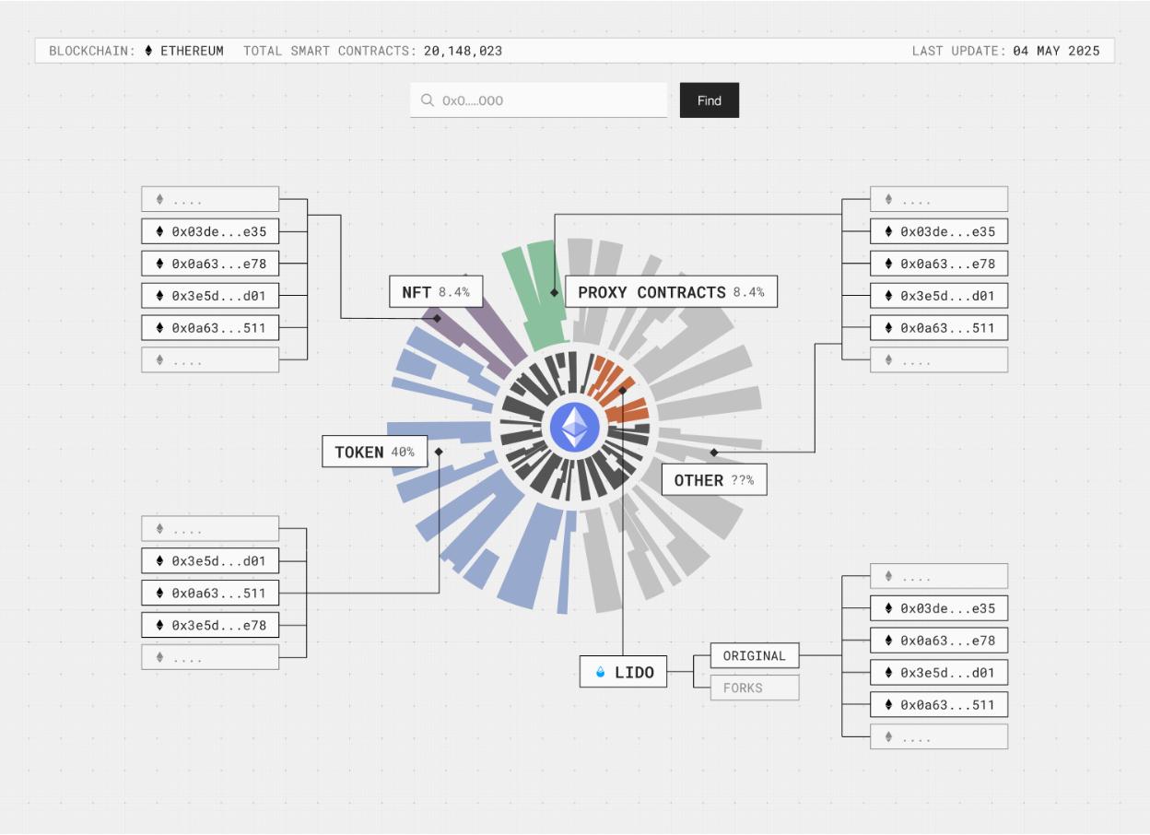
Task: Click the Ethereum logo at chart center
Action: tap(575, 427)
